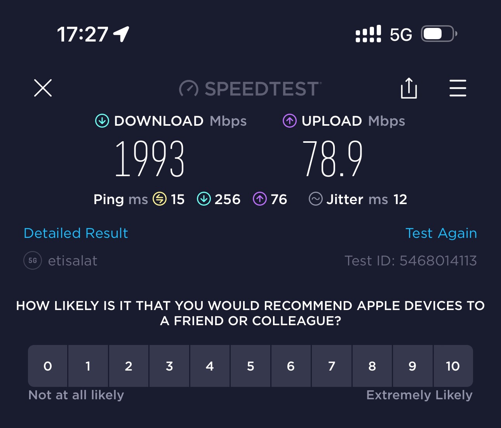
Task: Click the yellow ping latency icon
Action: click(x=159, y=199)
